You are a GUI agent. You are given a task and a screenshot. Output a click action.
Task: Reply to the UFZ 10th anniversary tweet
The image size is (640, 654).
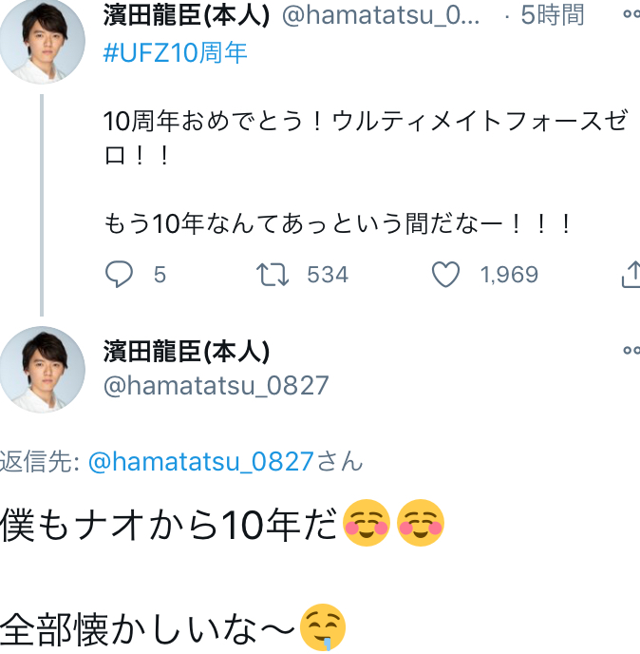tap(119, 275)
